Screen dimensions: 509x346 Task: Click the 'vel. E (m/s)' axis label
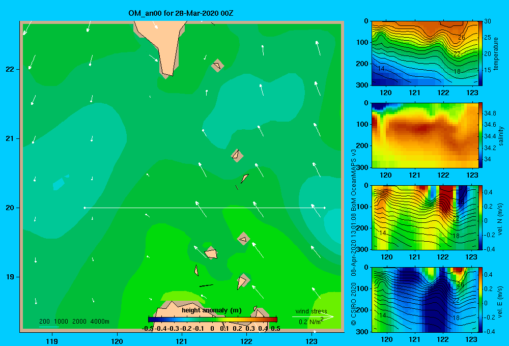click(x=500, y=302)
